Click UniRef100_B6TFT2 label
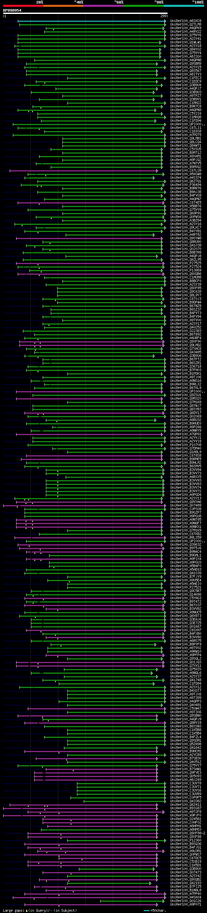Viewport: 207px width, 913px height. coord(186,360)
